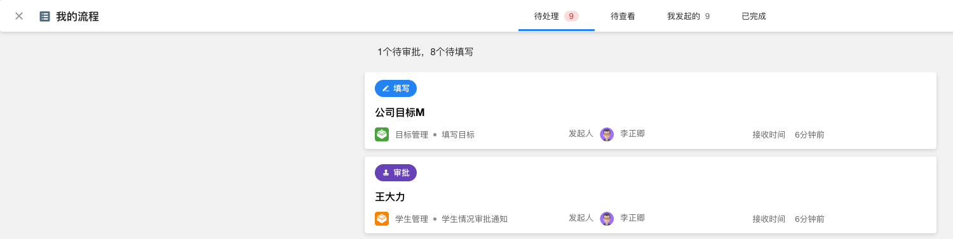Screen dimensions: 953x239
Task: Click the 学生管理 app name
Action: click(x=412, y=219)
